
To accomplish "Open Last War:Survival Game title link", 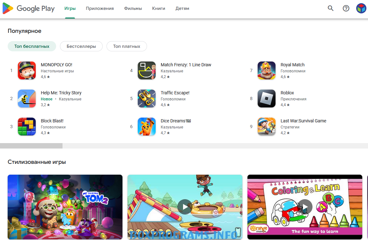I will 304,121.
